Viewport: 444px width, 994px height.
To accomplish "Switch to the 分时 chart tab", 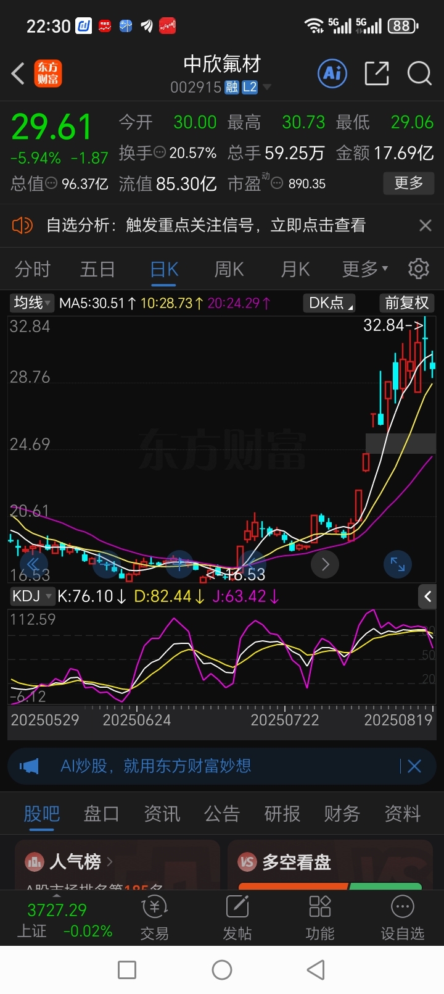I will click(33, 269).
